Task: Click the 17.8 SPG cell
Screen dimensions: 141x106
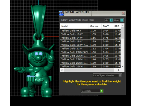Action: click(117, 49)
